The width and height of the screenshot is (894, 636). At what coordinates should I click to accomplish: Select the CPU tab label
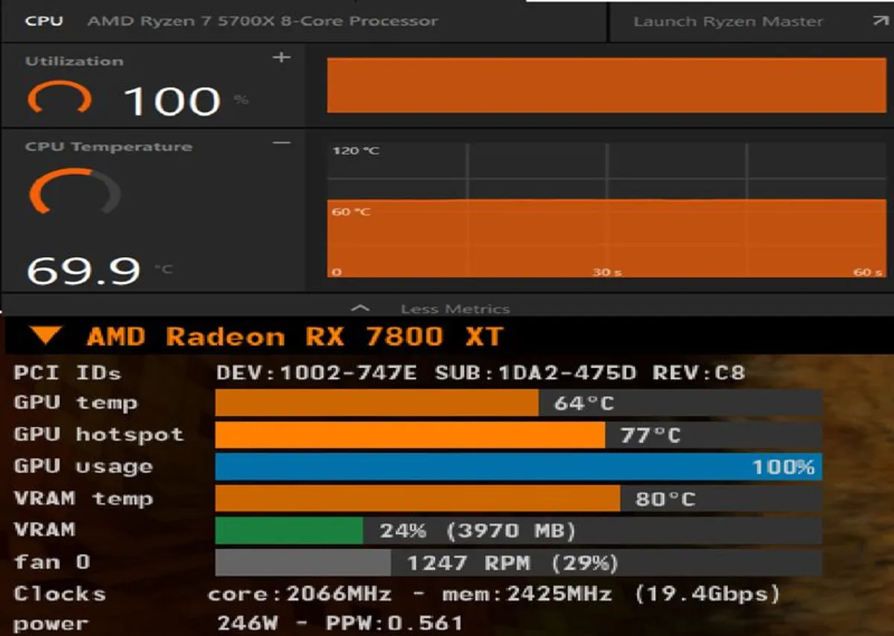(x=44, y=22)
